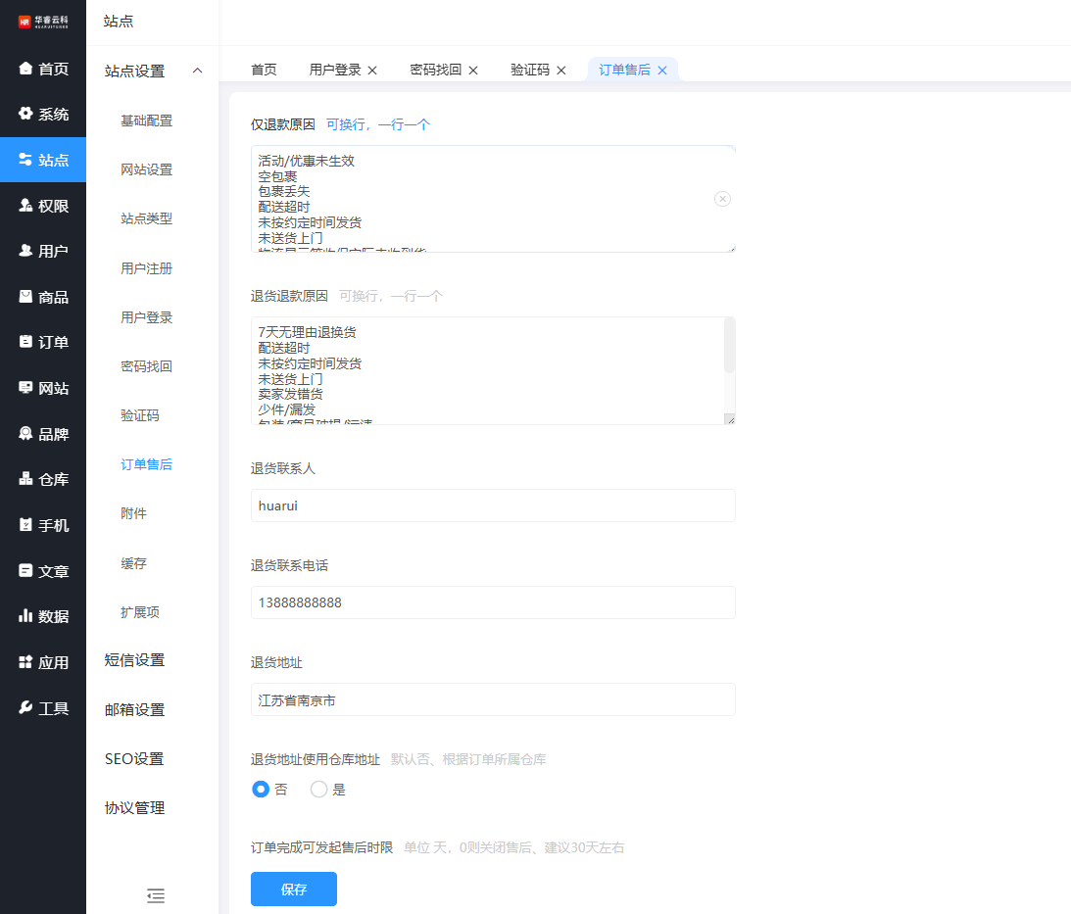This screenshot has height=914, width=1071.
Task: Clear the 仅退款原因 textarea with the clear icon
Action: pos(722,199)
